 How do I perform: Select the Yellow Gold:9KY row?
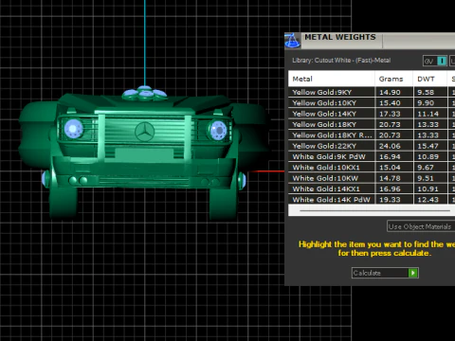(372, 92)
